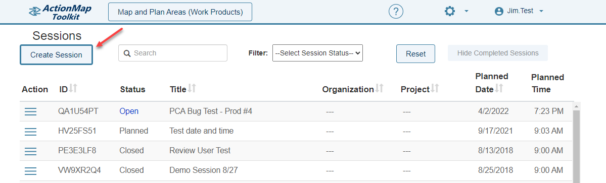Click planned date 8/25/2018
This screenshot has height=183, width=606.
click(495, 170)
